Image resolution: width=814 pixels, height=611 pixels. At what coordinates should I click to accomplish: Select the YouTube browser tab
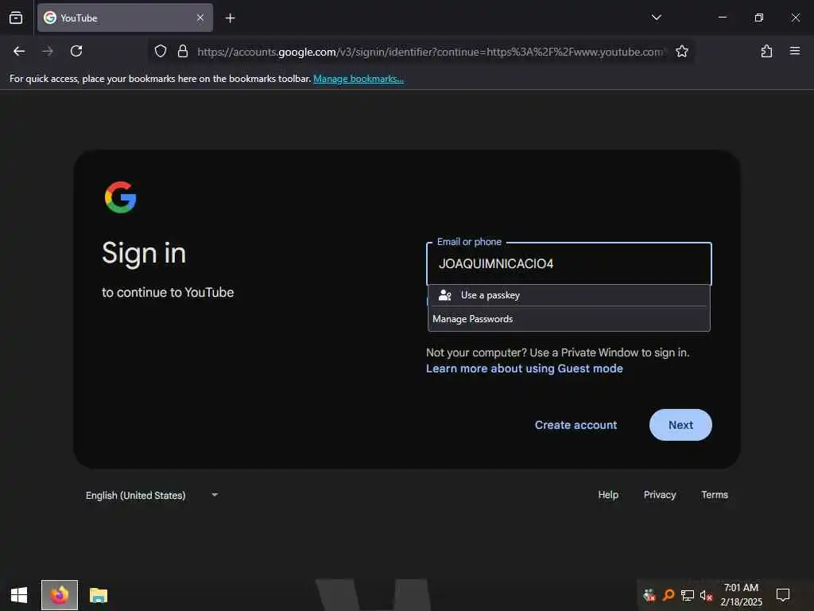(125, 18)
